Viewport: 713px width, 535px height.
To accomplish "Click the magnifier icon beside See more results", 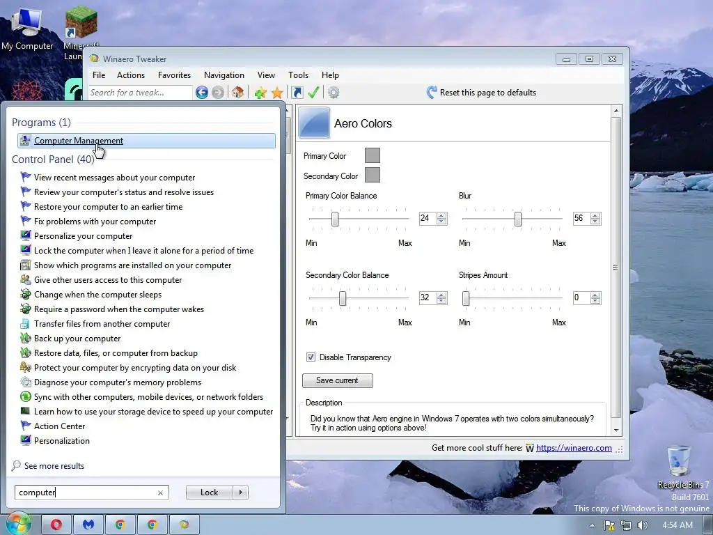I will (16, 466).
